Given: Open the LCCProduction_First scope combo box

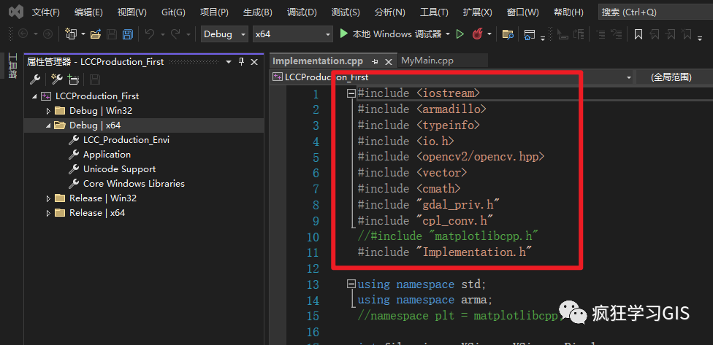Looking at the screenshot, I should click(452, 77).
